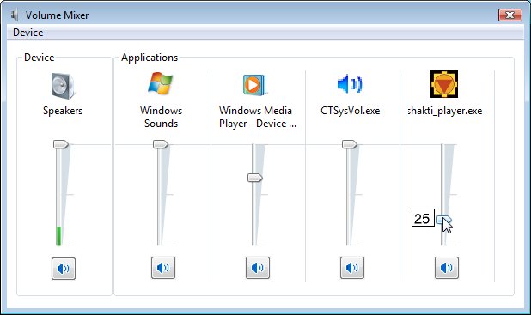Image resolution: width=531 pixels, height=315 pixels.
Task: Click the Windows Sounds flag icon
Action: [160, 83]
